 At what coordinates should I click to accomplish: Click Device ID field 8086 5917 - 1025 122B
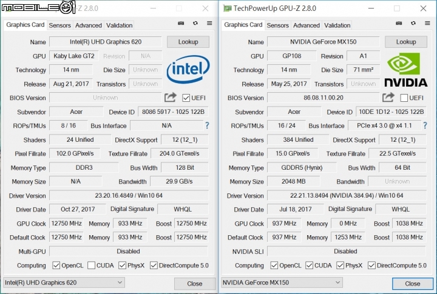(x=173, y=112)
